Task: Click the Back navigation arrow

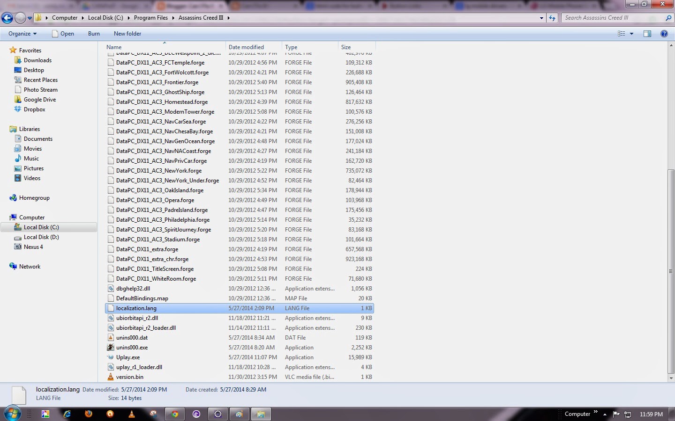Action: 7,18
